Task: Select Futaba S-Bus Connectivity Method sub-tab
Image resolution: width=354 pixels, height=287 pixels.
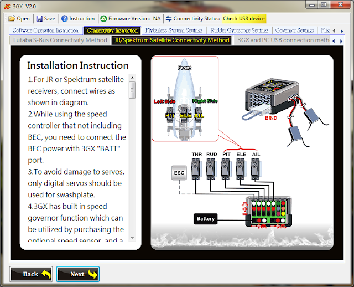Action: 60,40
